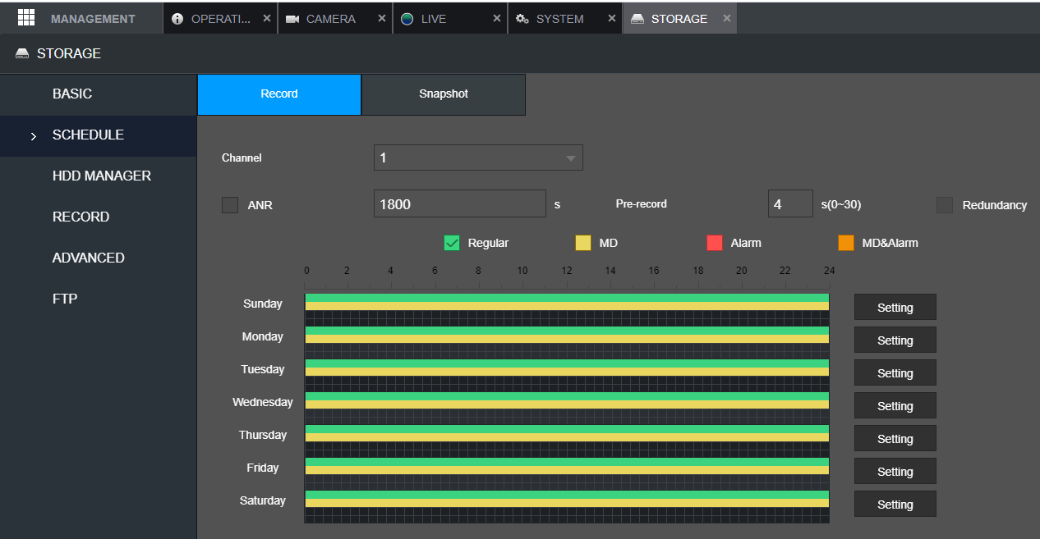Click the Saturday schedule timeline bar
The height and width of the screenshot is (539, 1040).
click(x=567, y=506)
